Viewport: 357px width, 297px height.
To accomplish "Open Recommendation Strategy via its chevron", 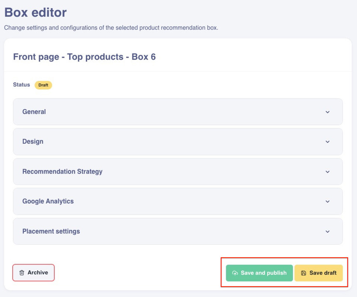I will pyautogui.click(x=328, y=172).
